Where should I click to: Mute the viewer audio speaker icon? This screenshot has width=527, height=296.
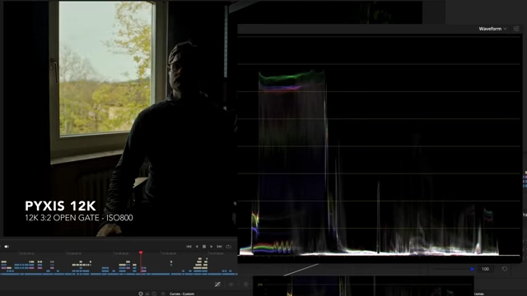6,247
